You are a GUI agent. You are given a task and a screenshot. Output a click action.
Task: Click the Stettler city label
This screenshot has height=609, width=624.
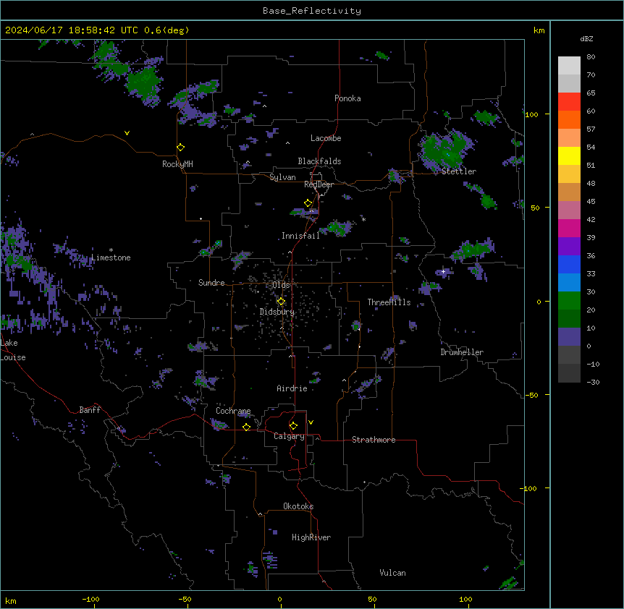pos(459,171)
